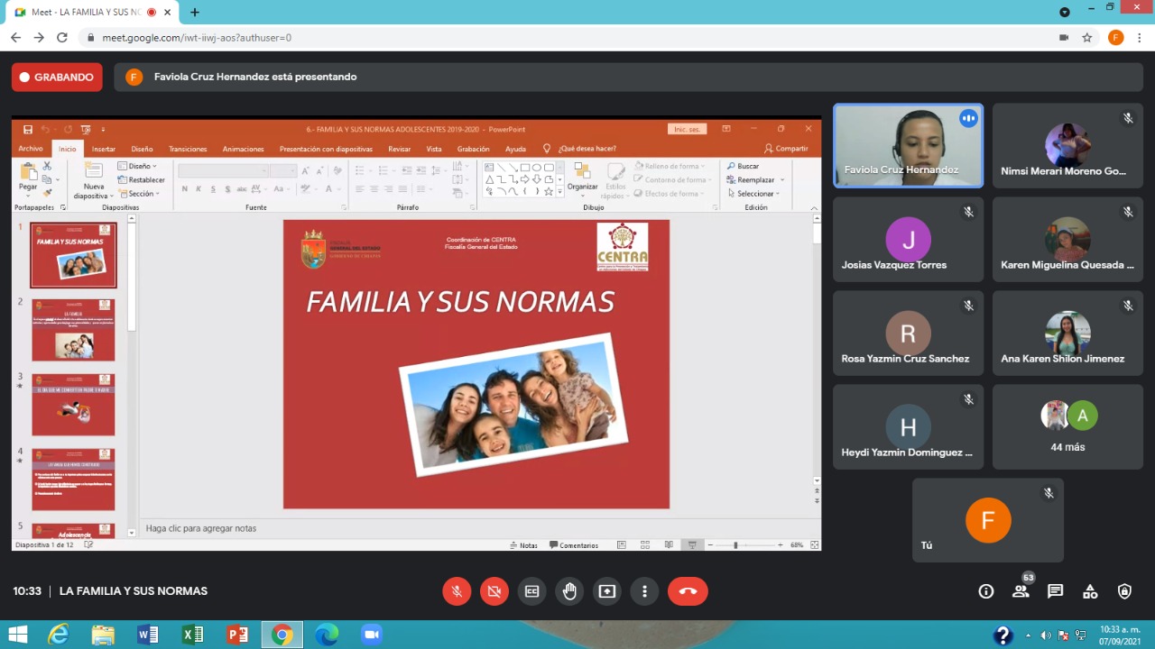Open the Windows Start menu

point(17,635)
